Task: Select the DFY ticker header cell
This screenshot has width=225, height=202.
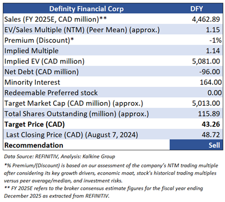Action: click(196, 9)
